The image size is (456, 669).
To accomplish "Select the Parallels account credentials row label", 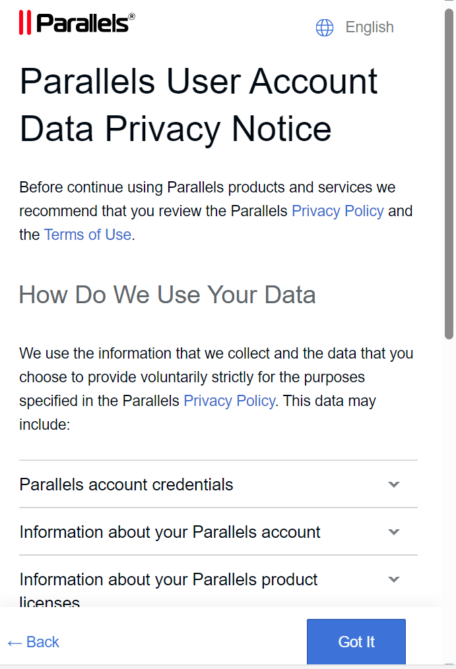I will point(126,484).
